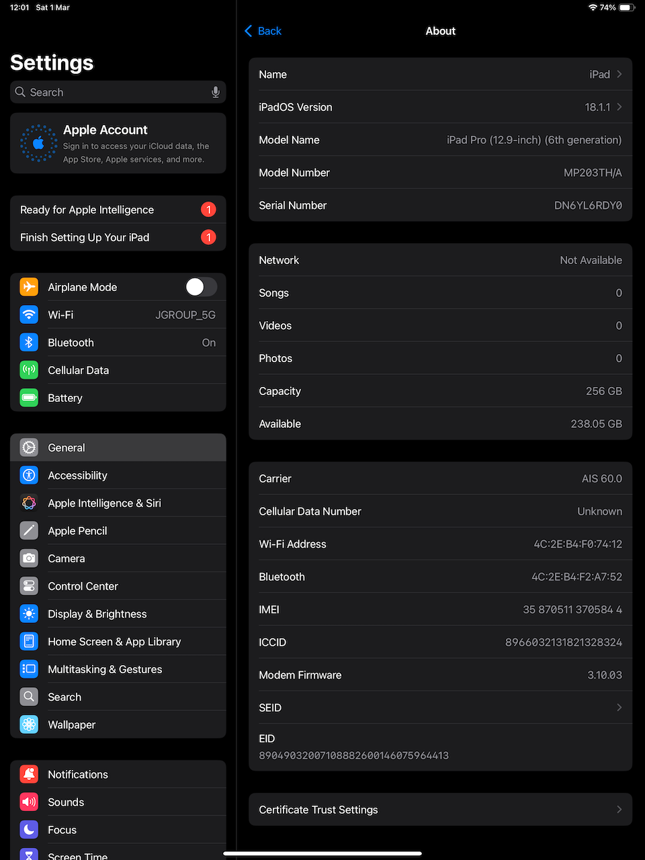
Task: Open Control Center settings
Action: (118, 586)
